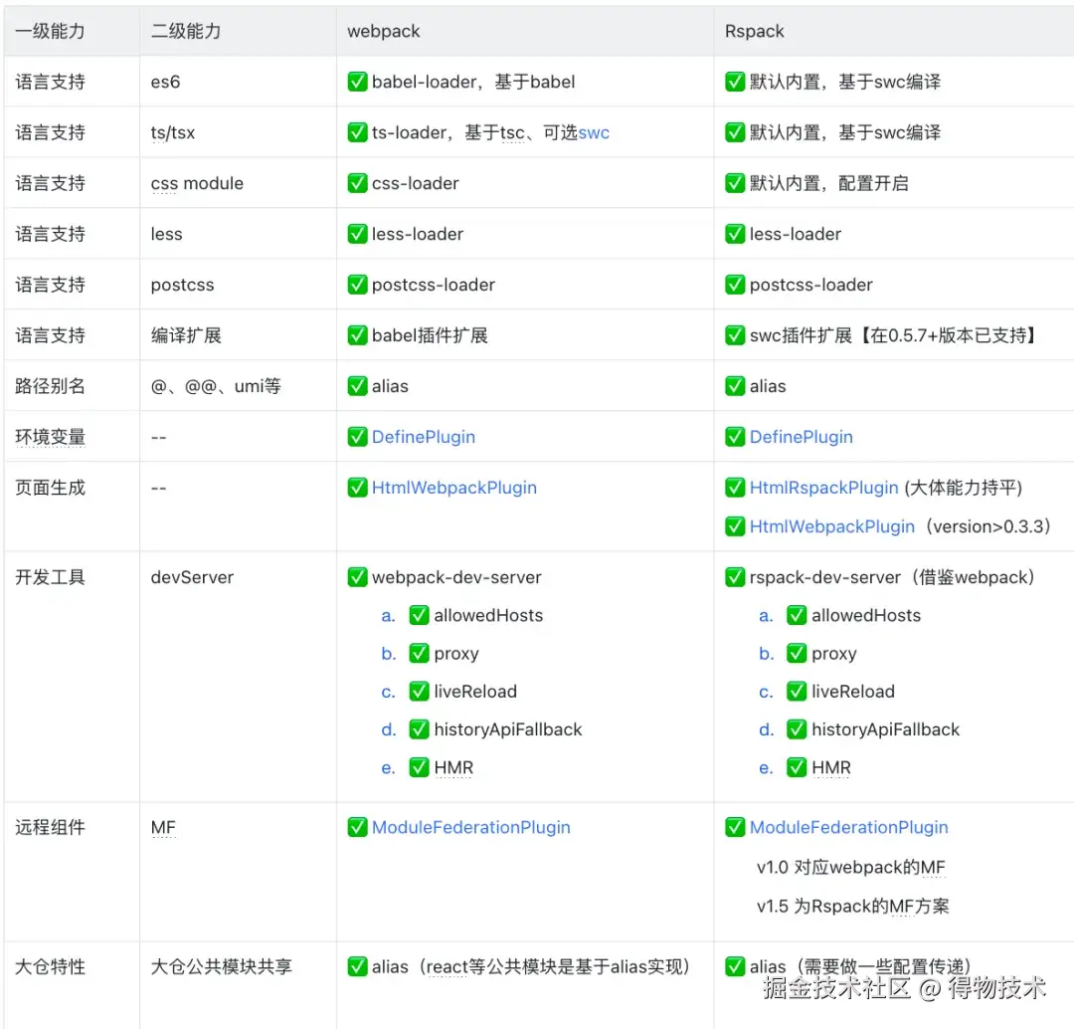
Task: Click green check icon beside babel-loader
Action: (358, 82)
